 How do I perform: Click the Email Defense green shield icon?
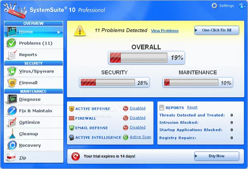pos(72,128)
